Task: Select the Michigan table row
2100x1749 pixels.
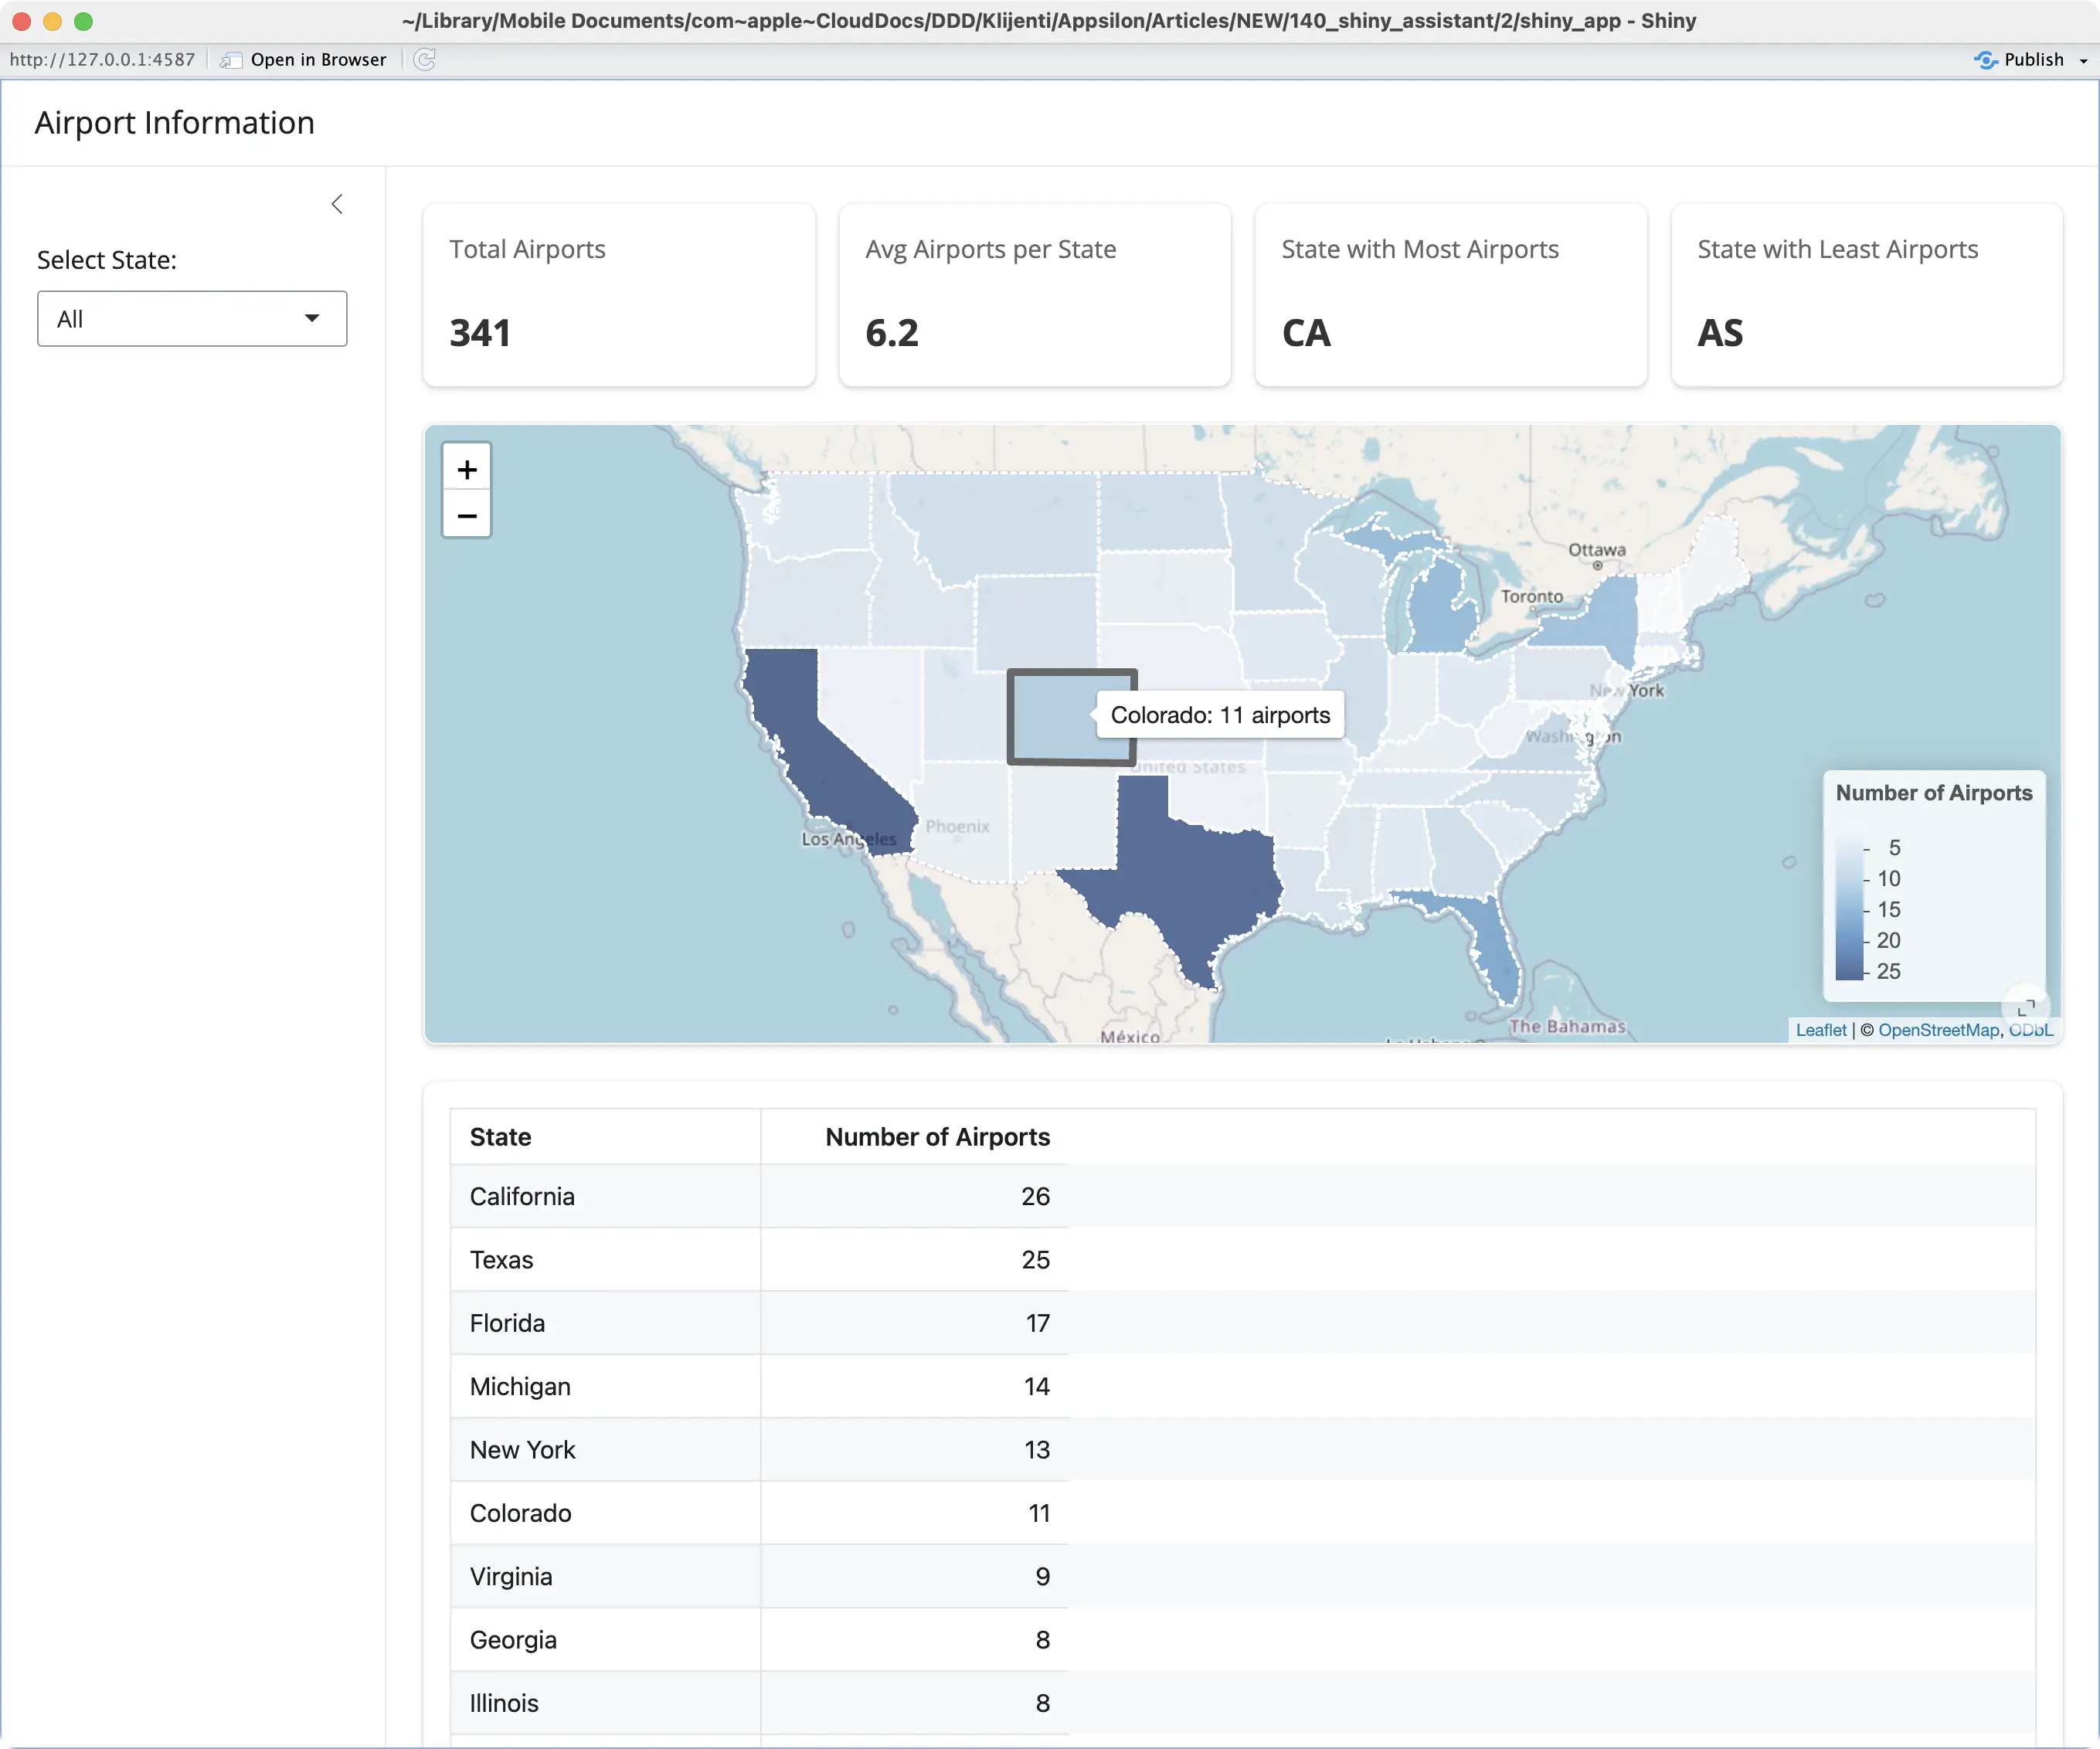Action: tap(1243, 1386)
